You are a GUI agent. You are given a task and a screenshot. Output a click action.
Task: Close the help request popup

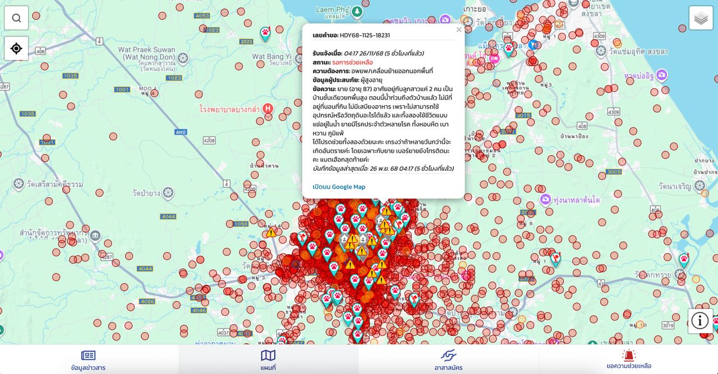(x=459, y=30)
